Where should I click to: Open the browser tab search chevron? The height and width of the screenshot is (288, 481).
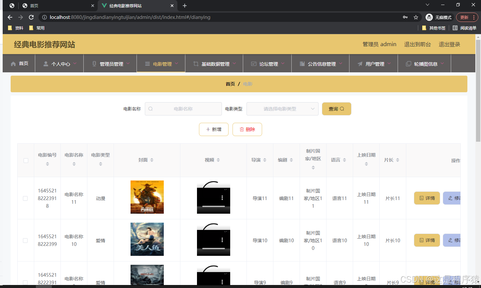[428, 5]
